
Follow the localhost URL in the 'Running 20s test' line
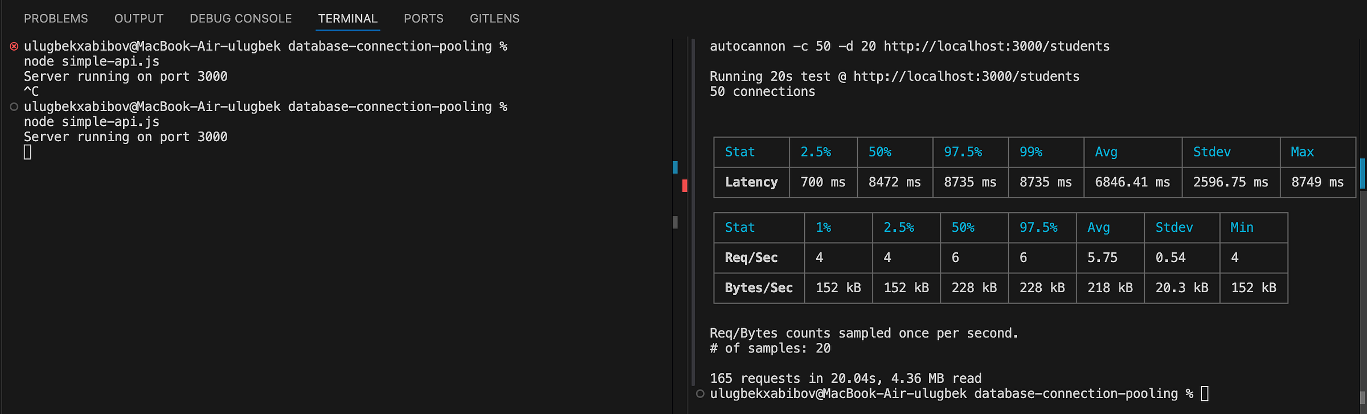coord(967,76)
